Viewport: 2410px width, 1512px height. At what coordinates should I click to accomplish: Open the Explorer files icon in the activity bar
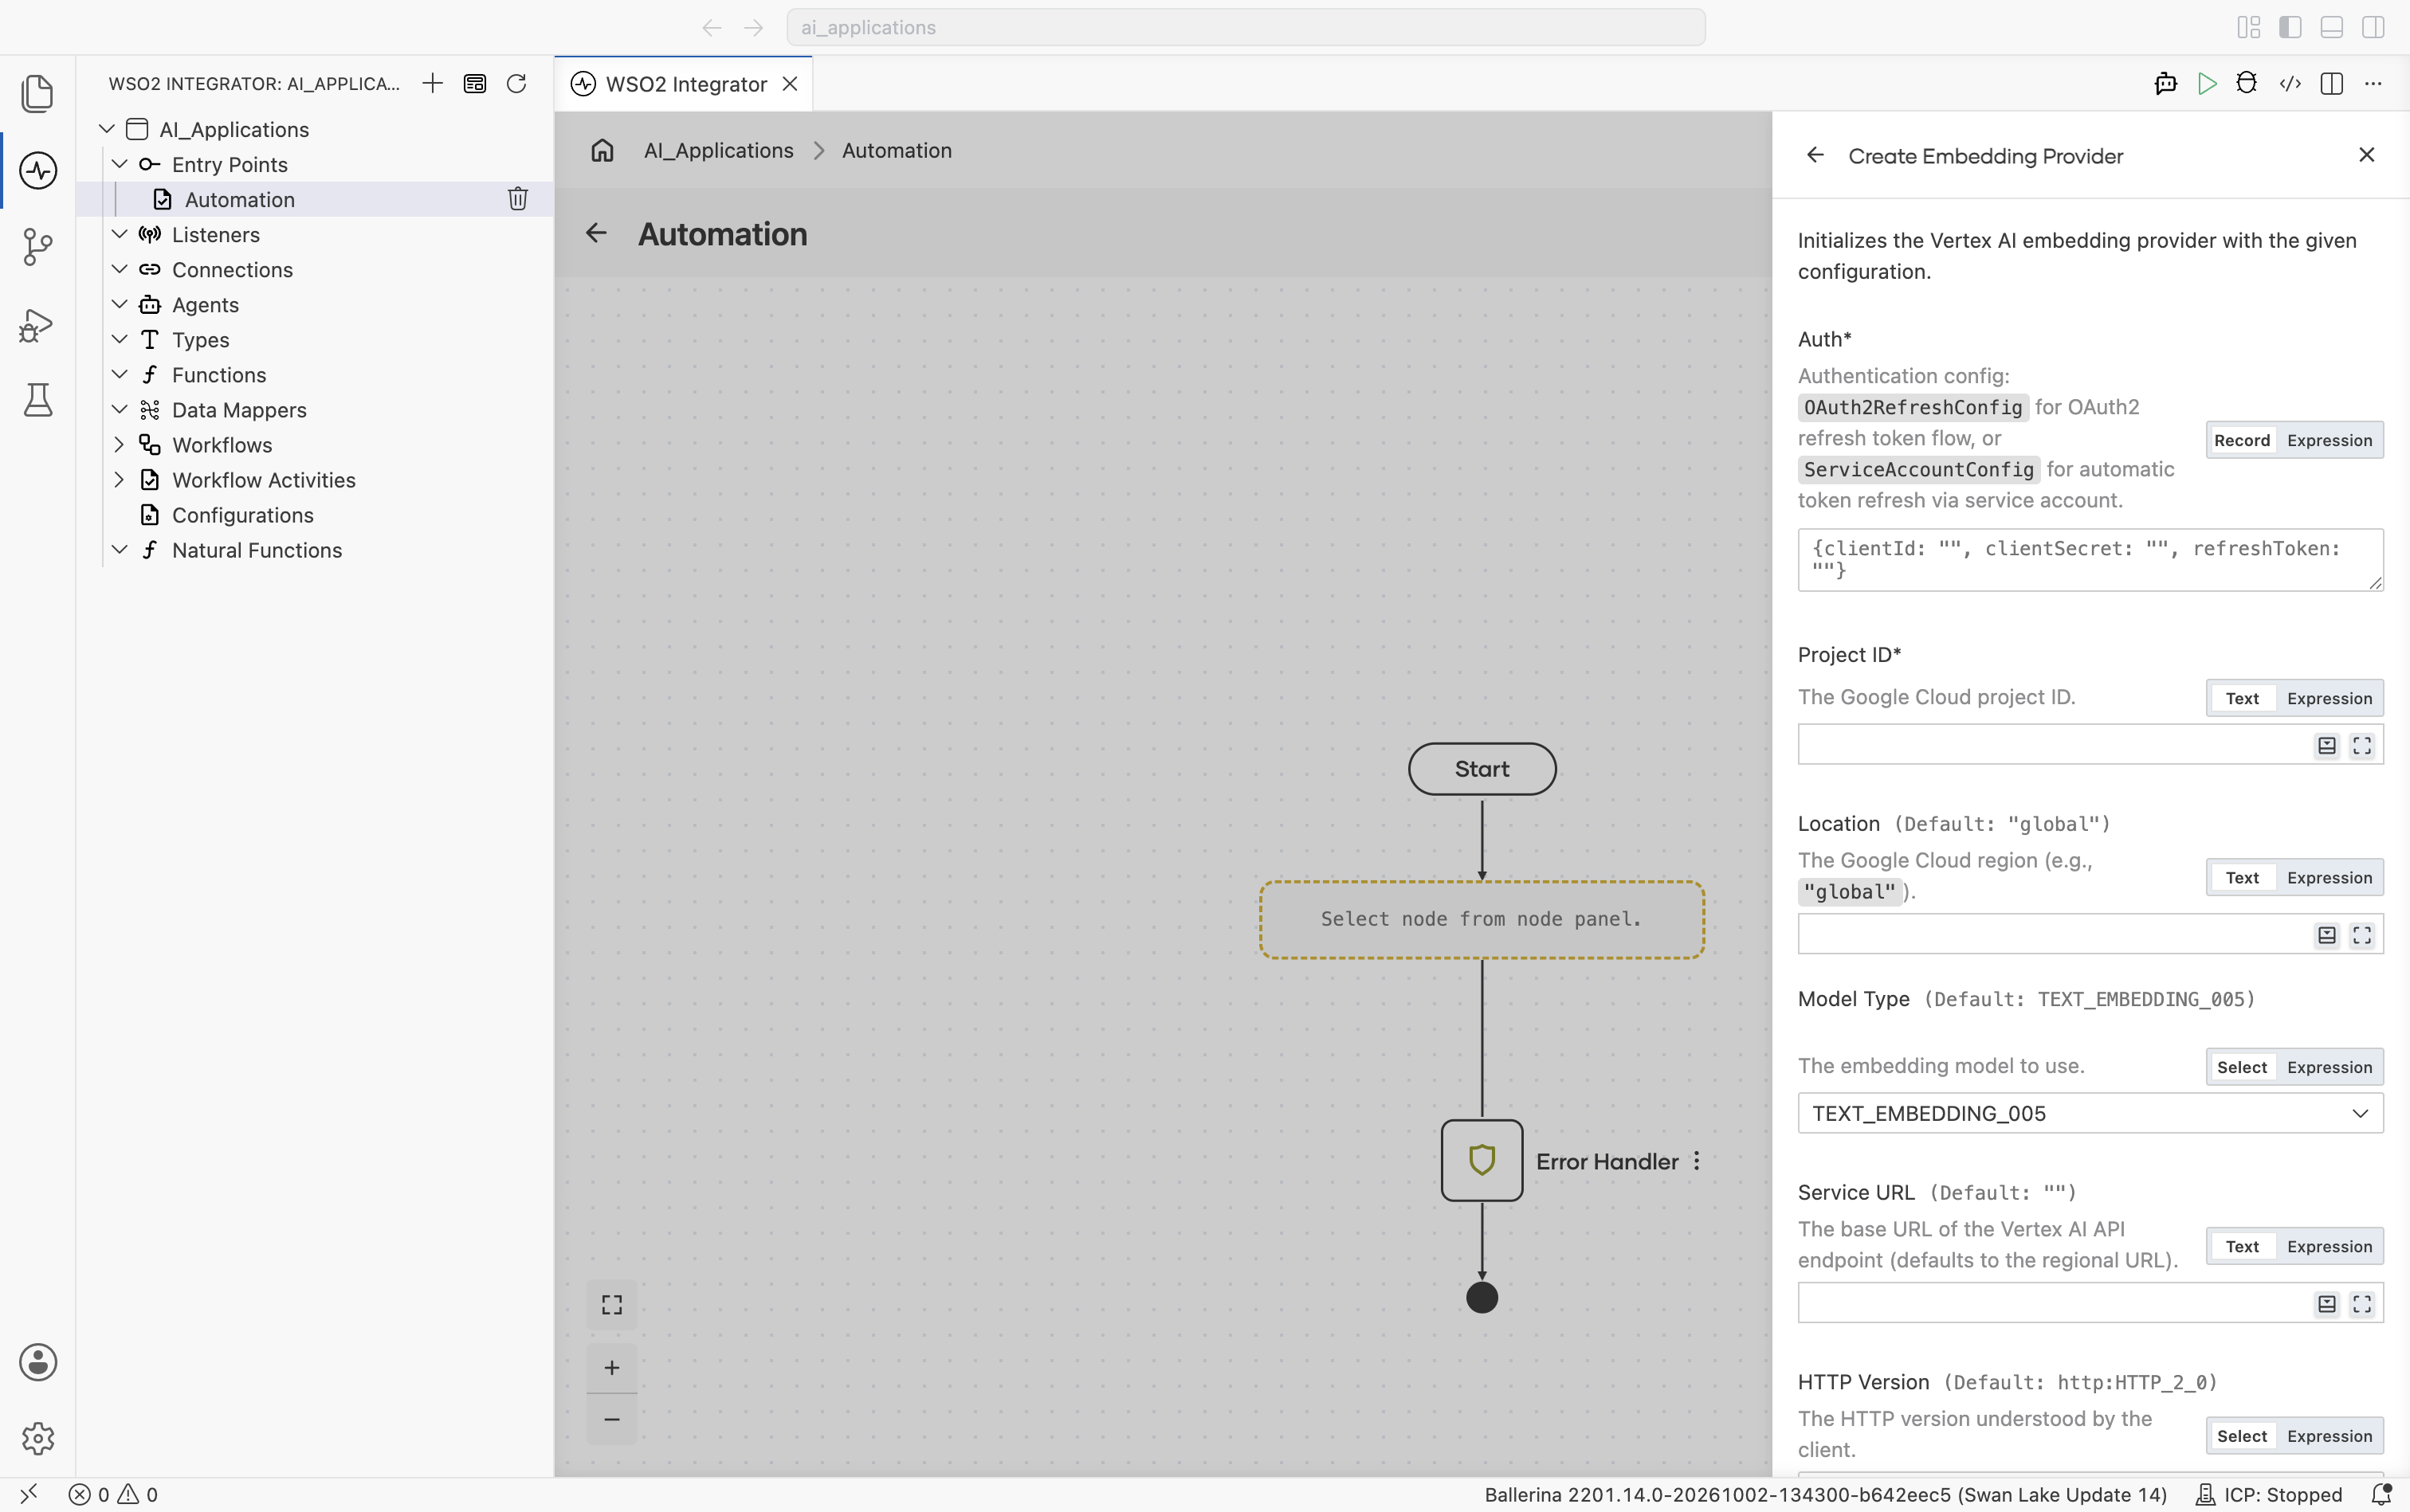pos(38,93)
